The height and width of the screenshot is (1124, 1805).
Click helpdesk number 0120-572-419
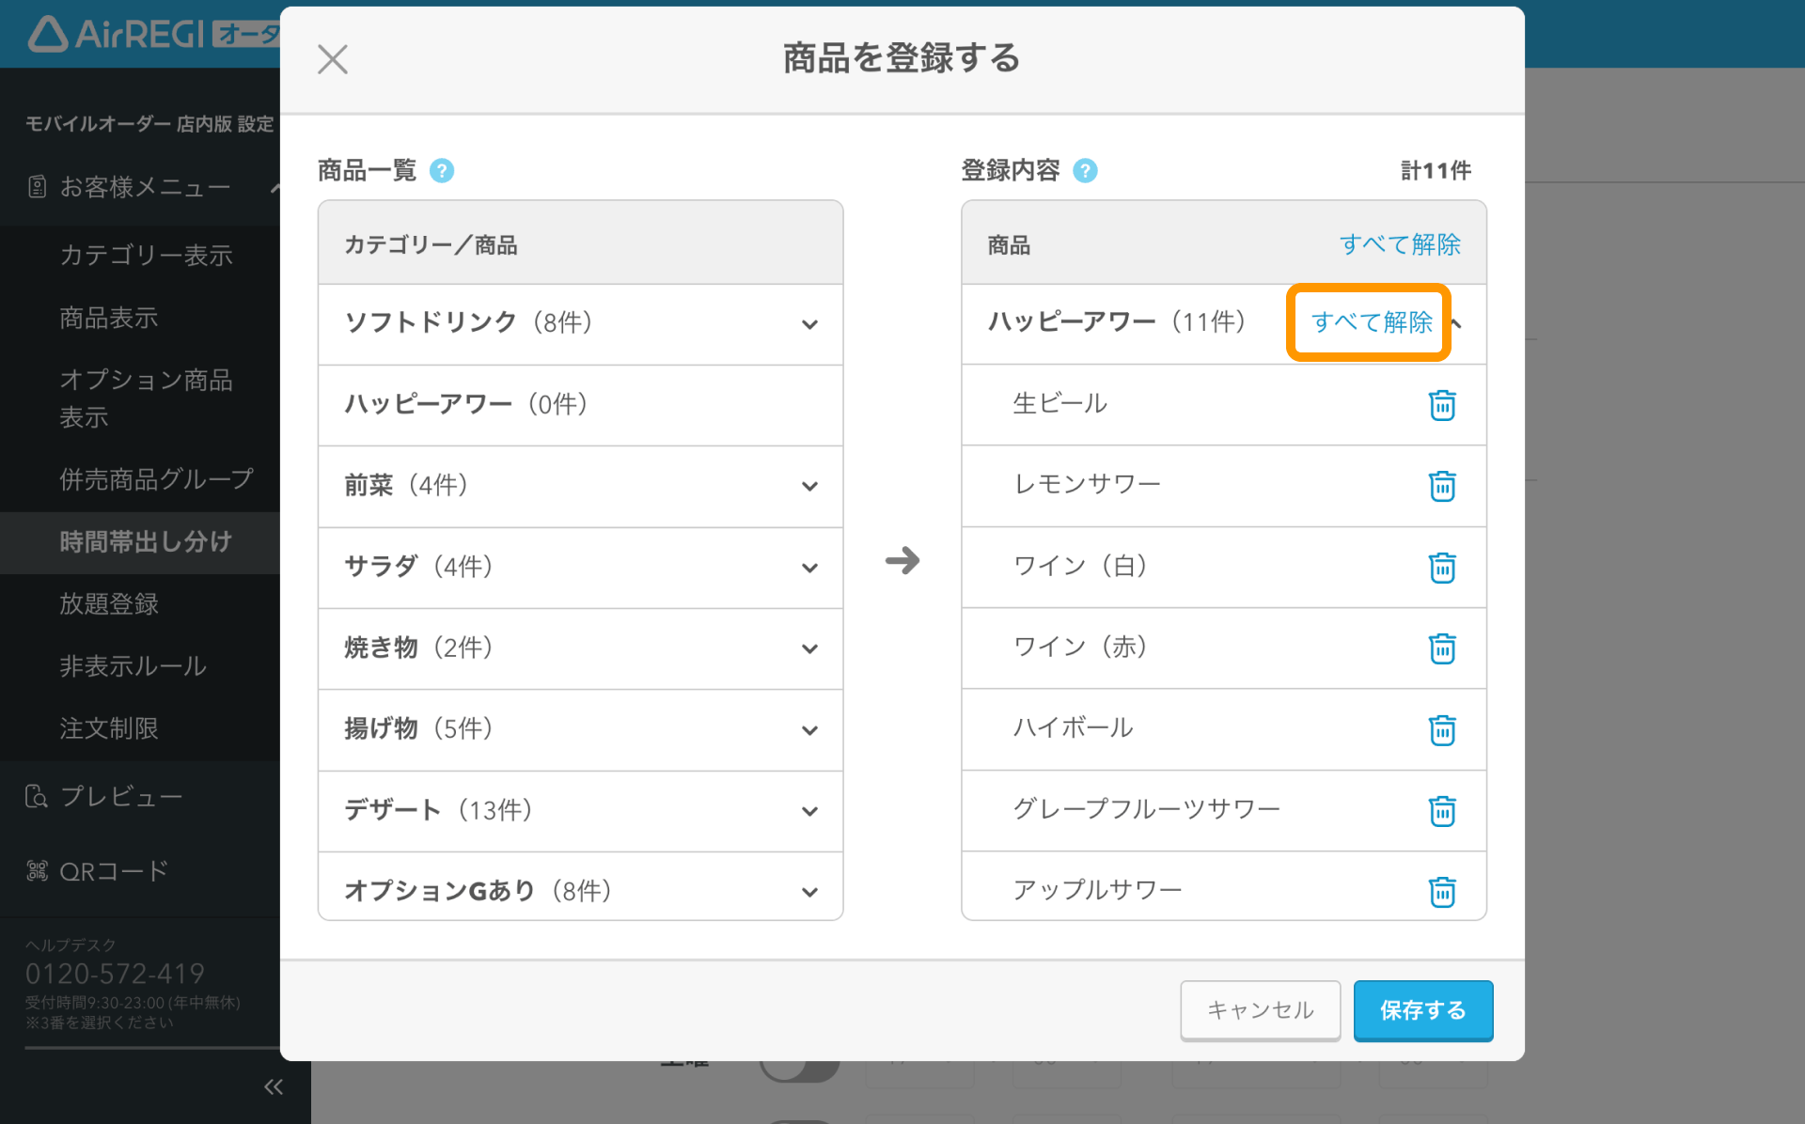[x=115, y=974]
